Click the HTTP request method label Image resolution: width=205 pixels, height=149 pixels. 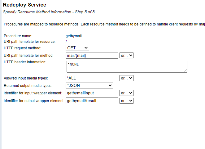[22, 48]
